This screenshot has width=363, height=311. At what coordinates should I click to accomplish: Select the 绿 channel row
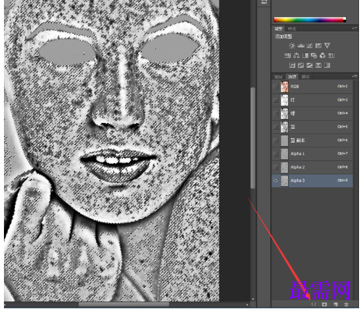(x=312, y=113)
